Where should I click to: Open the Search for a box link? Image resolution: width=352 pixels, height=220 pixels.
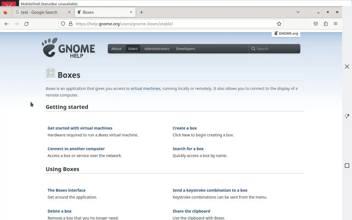point(188,149)
